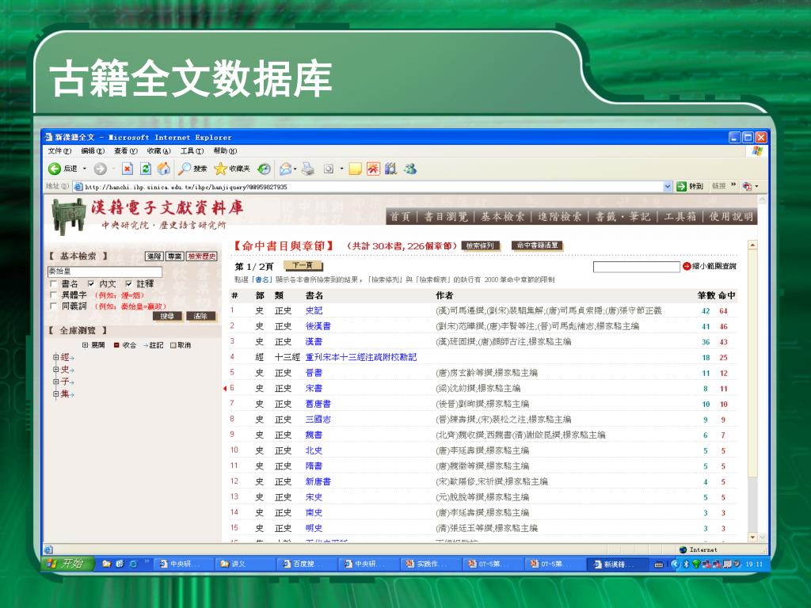The width and height of the screenshot is (811, 608).
Task: Click the yellow note toolbar icon
Action: [x=355, y=169]
